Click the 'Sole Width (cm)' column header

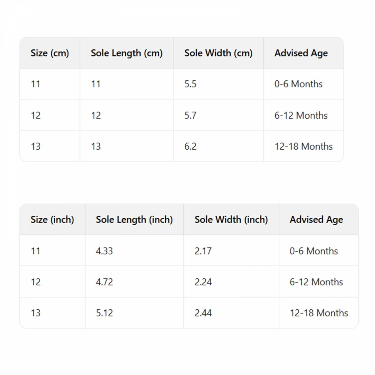coord(218,53)
